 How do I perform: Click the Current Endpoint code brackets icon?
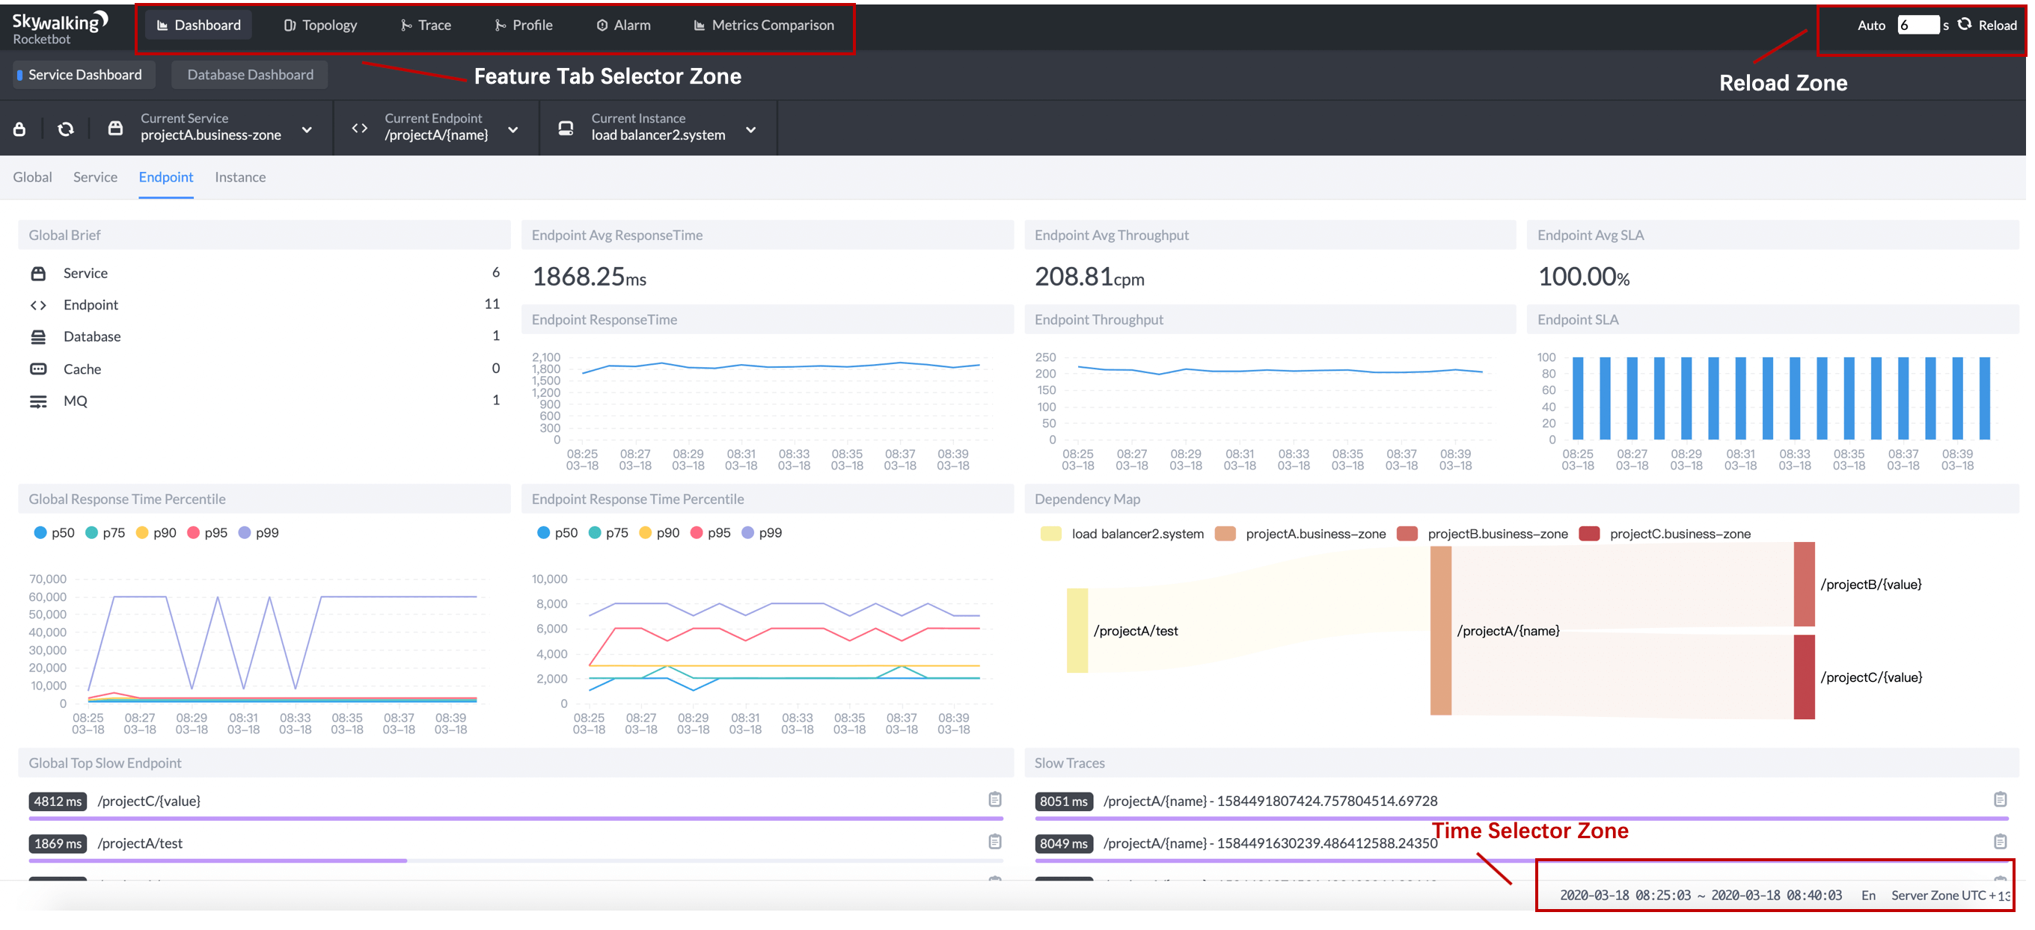click(359, 128)
